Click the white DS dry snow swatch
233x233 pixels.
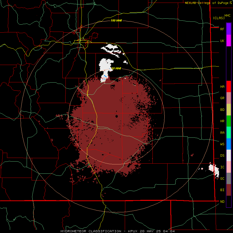(x=229, y=155)
